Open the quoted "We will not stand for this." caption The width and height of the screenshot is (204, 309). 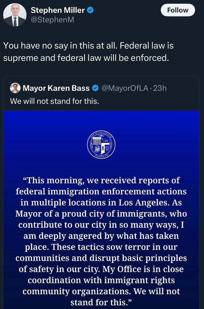54,101
